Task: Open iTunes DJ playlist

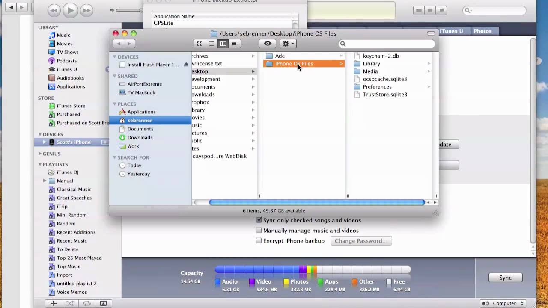Action: 67,172
